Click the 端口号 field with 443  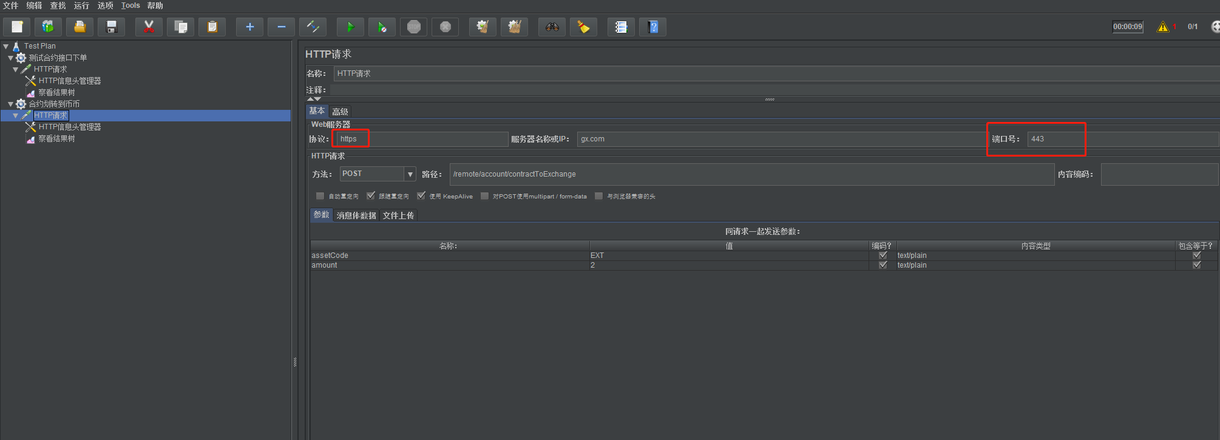[x=1123, y=139]
